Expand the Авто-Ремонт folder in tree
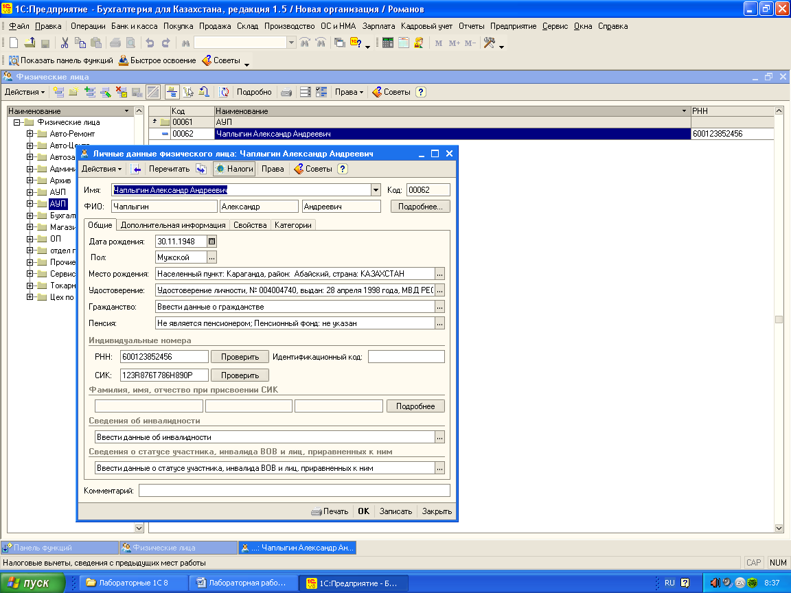This screenshot has width=791, height=593. click(30, 134)
